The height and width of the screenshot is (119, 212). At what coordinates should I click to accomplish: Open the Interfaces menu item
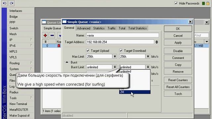pos(21,11)
